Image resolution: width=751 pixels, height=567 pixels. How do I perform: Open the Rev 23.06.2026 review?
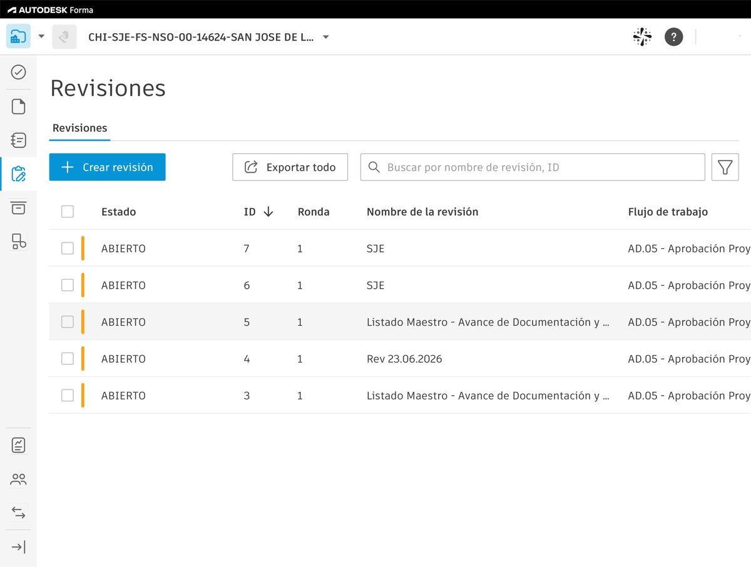pos(404,359)
